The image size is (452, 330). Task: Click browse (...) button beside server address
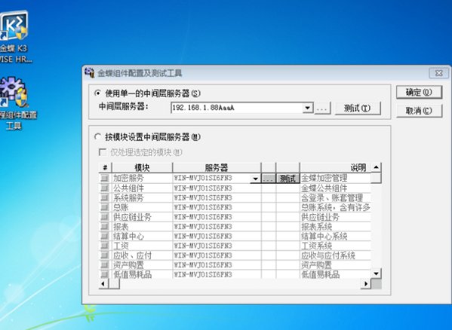coord(322,108)
